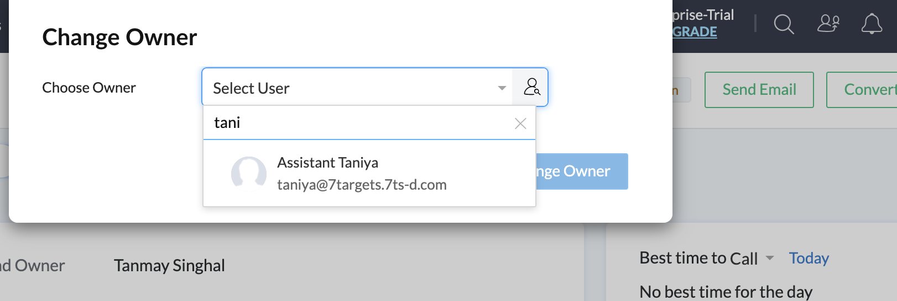Viewport: 897px width, 301px height.
Task: Click Assistant Taniya's avatar picture
Action: pyautogui.click(x=249, y=173)
